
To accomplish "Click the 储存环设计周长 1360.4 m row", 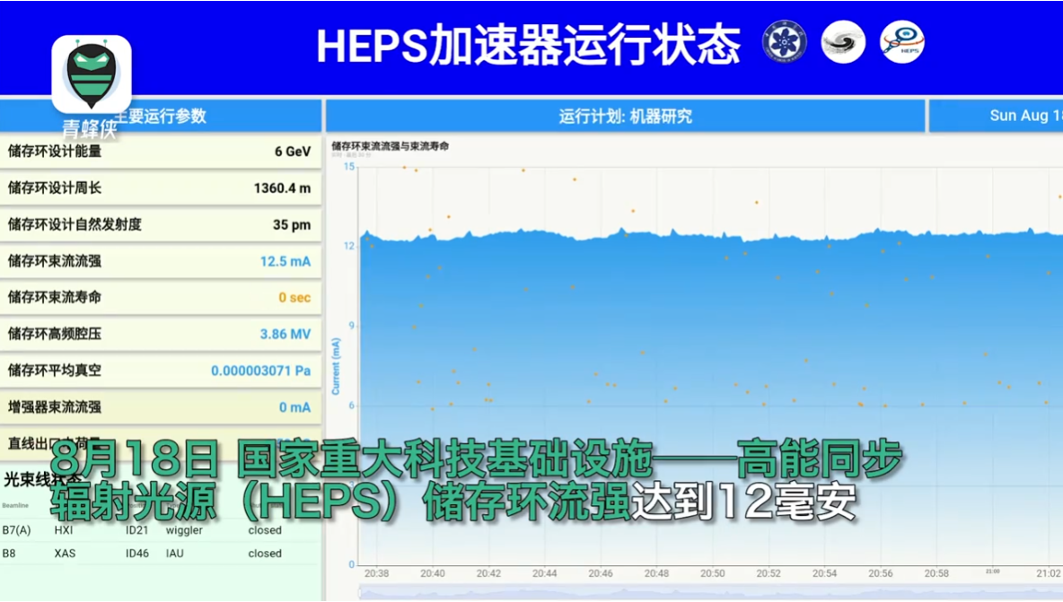I will click(160, 188).
